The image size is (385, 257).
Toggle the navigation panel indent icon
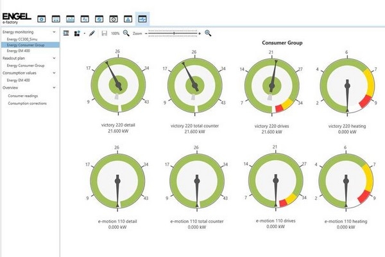point(66,33)
